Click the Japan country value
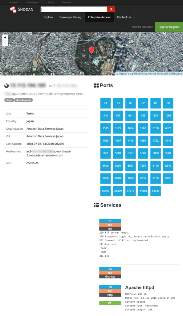Screen dimensions: 183x316 30,121
